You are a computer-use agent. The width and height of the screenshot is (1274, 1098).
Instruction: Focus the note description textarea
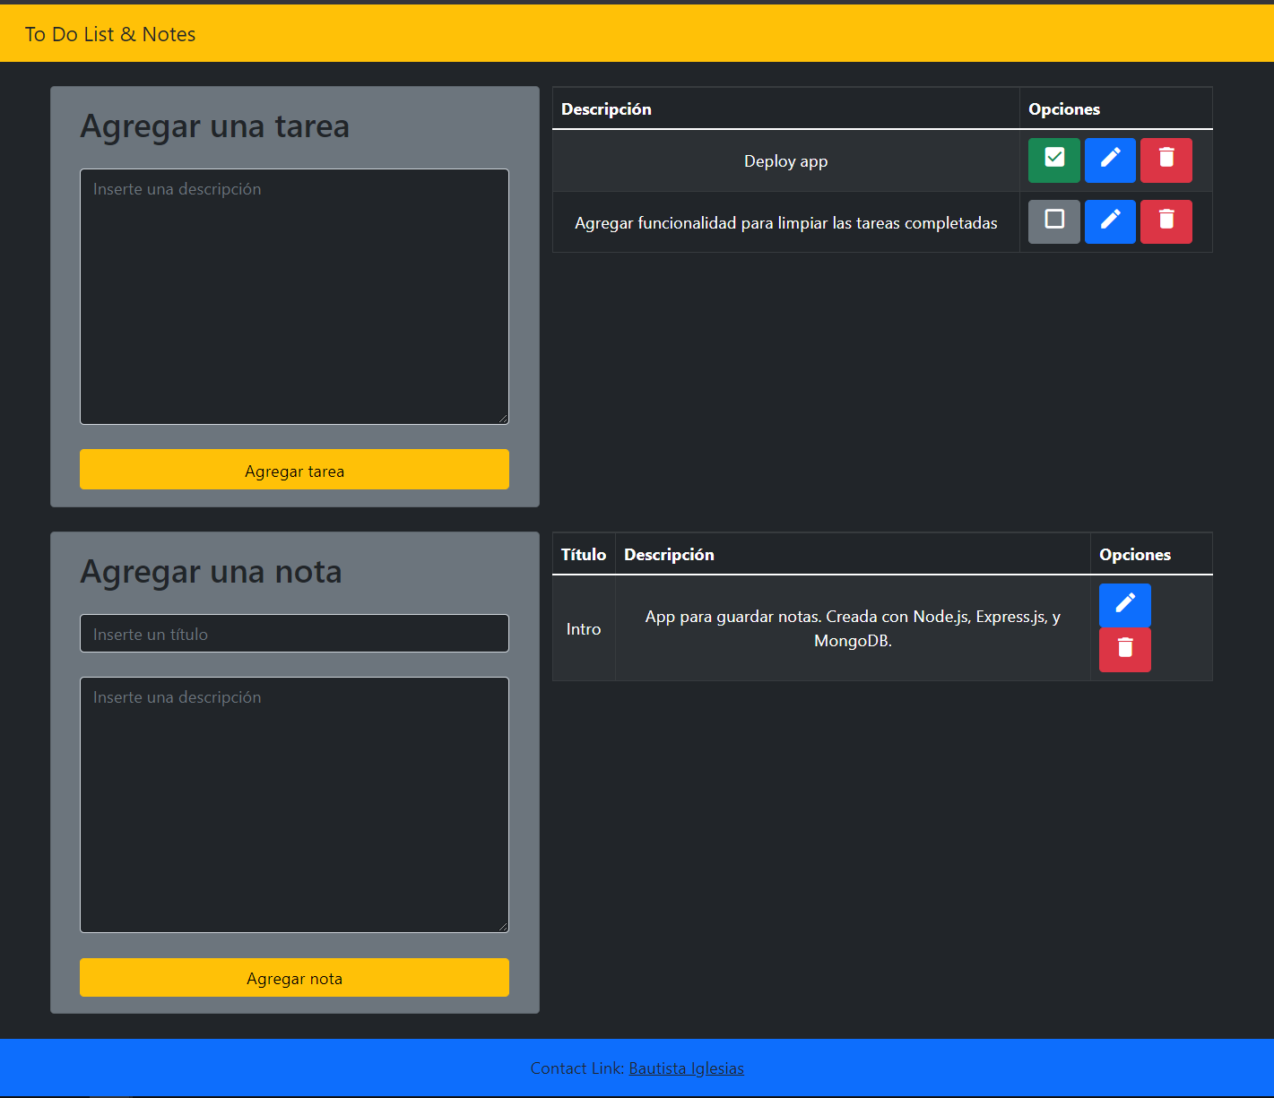click(x=294, y=805)
